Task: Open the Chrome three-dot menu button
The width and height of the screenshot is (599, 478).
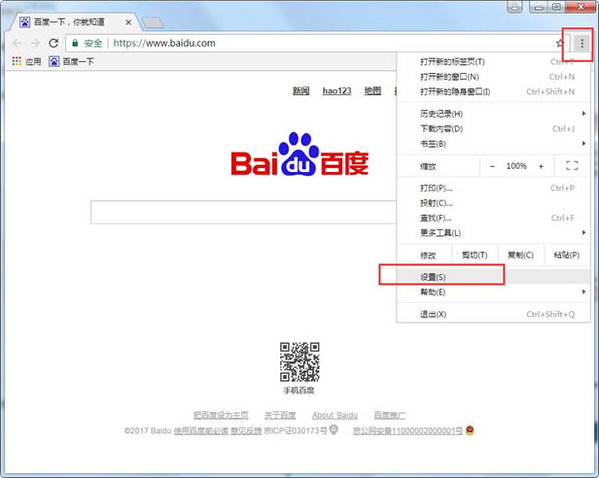Action: 581,44
